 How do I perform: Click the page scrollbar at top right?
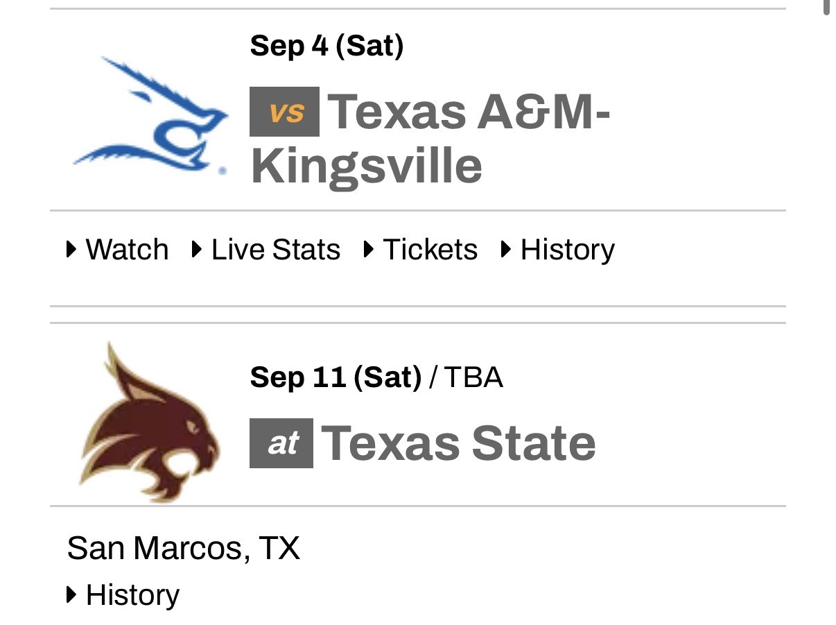(x=827, y=7)
